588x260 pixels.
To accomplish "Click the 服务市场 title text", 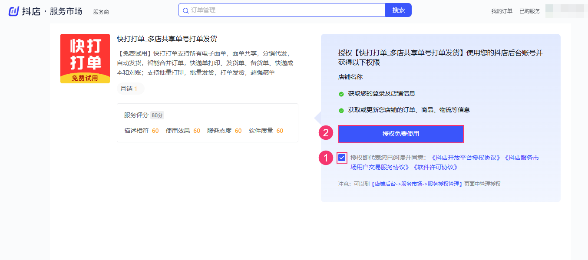I will (x=66, y=11).
